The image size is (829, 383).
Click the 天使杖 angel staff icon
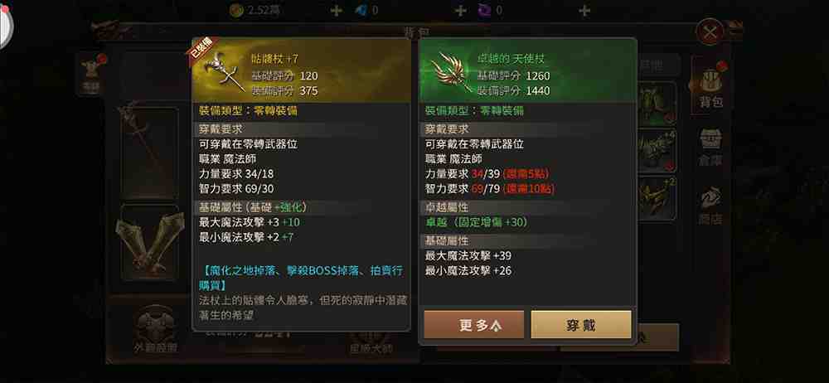450,73
